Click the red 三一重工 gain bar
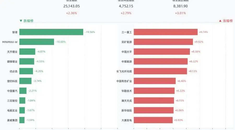This screenshot has width=235, height=130. coord(166,32)
